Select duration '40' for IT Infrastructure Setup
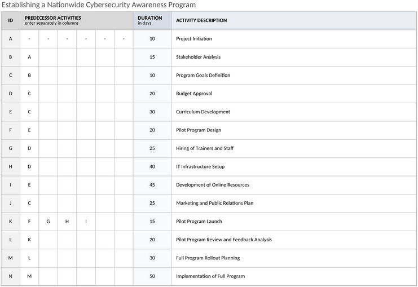Viewport: 418px width, 287px height. [x=152, y=166]
